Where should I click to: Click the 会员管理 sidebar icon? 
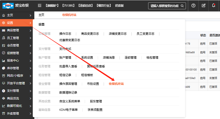coord(3,46)
